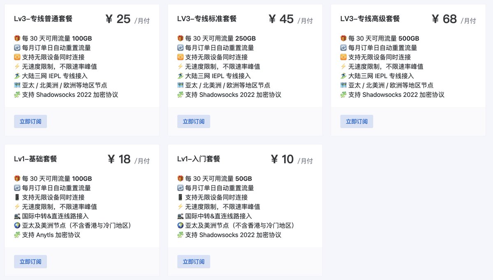The height and width of the screenshot is (280, 493).
Task: Click the surfer icon in LV3-专线高级套餐 card
Action: (x=343, y=76)
